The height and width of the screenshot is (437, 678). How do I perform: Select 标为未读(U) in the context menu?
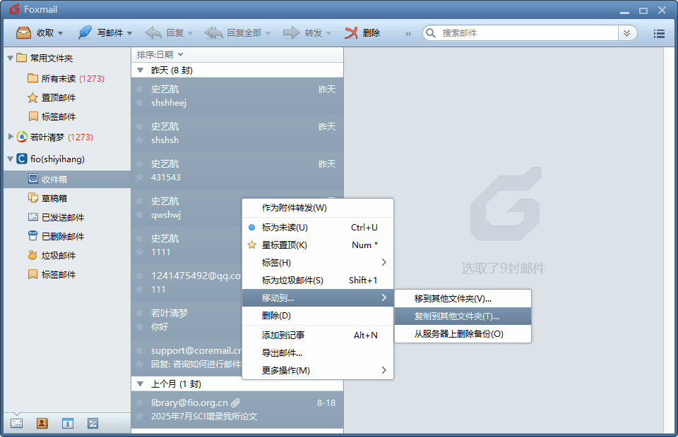click(285, 228)
